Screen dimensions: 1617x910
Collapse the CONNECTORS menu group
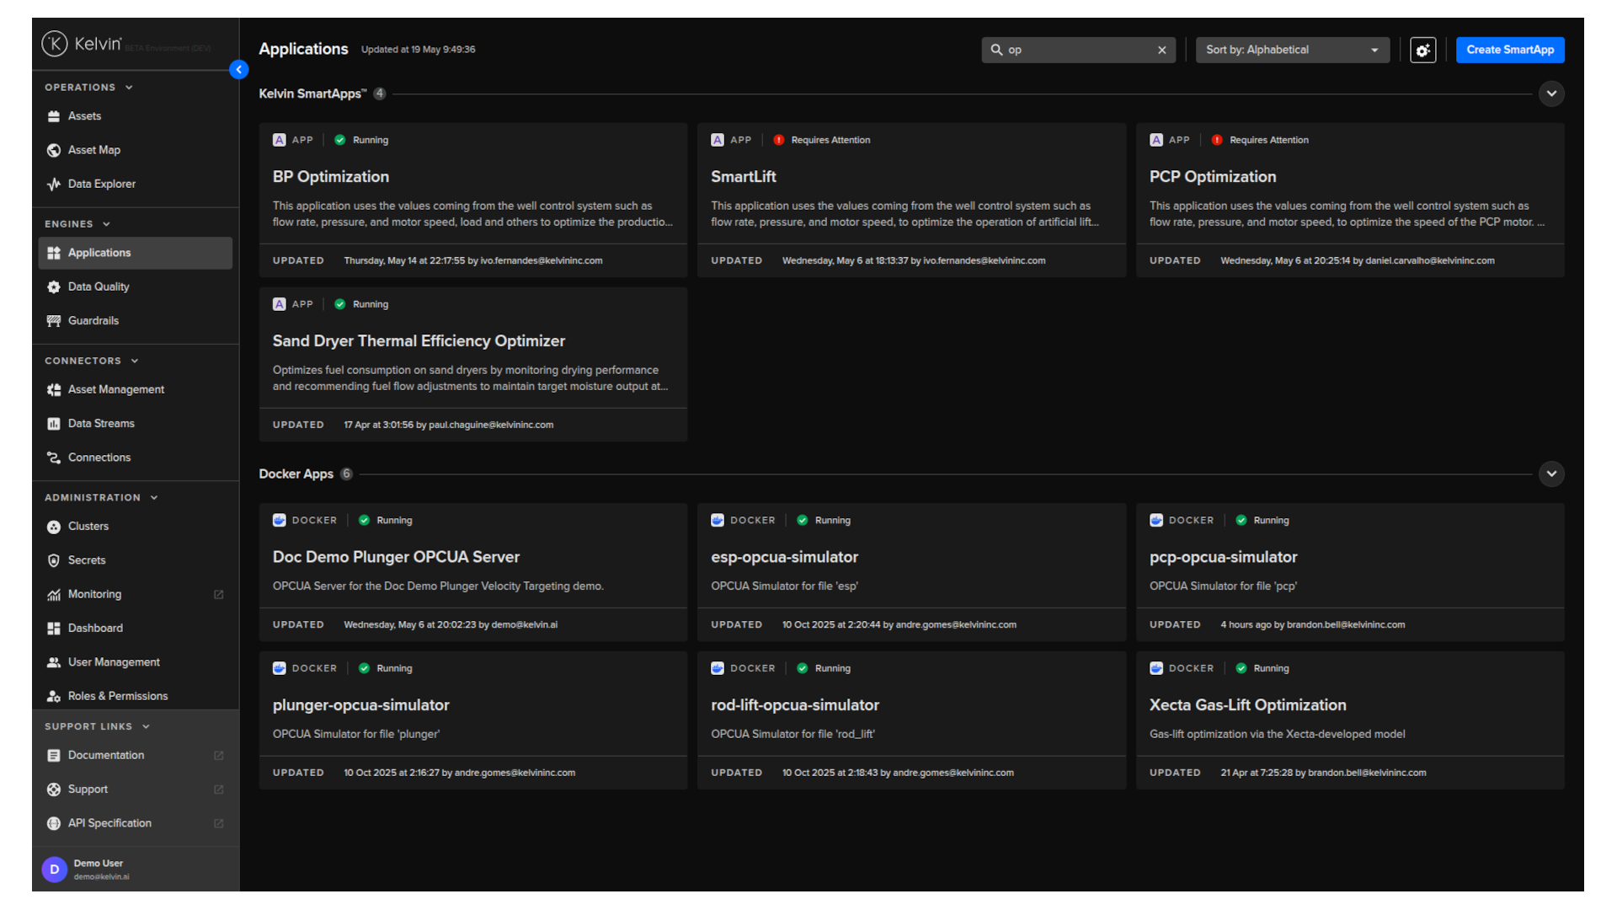click(92, 361)
